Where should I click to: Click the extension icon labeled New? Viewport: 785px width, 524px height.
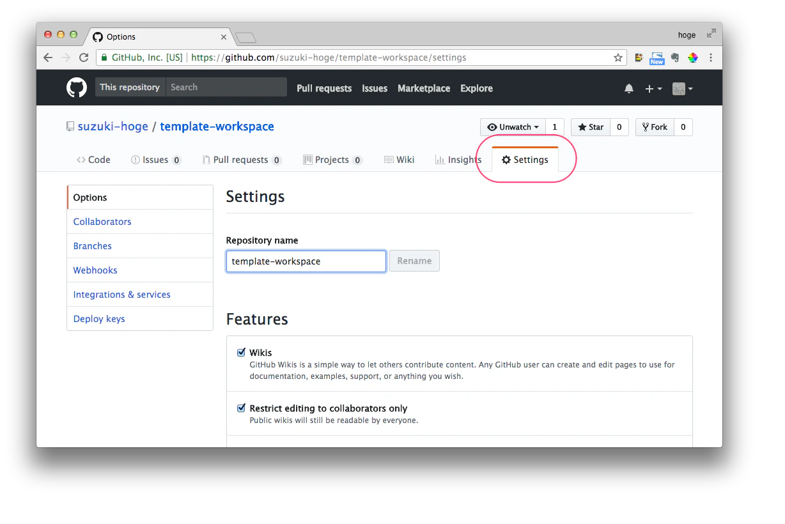click(x=657, y=58)
